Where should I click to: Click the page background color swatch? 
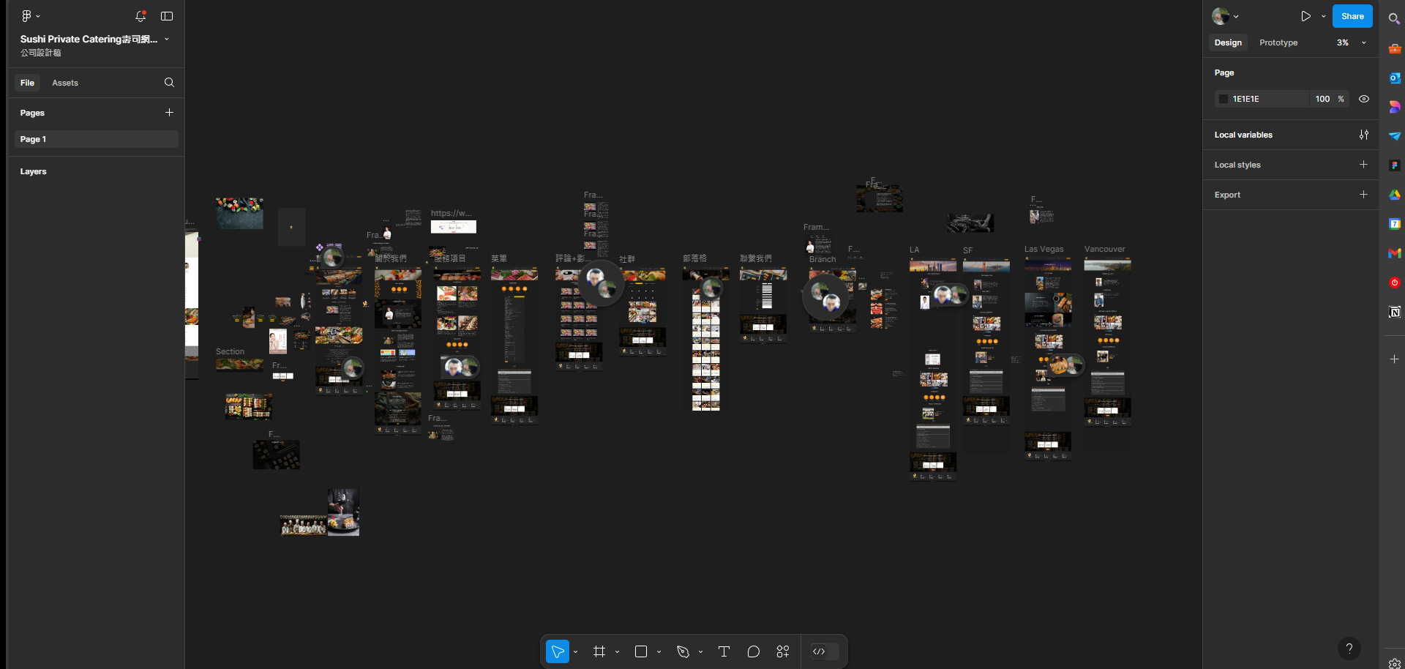1223,99
